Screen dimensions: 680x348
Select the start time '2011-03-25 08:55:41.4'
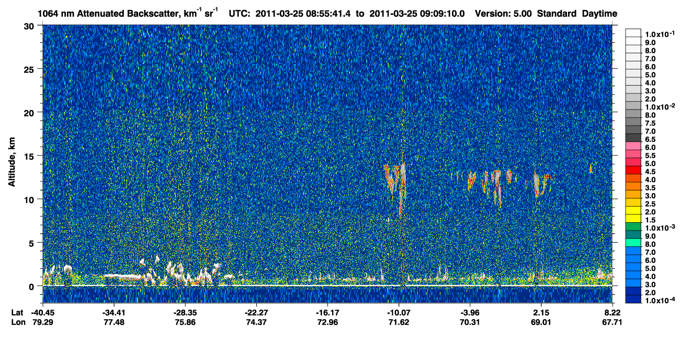(x=304, y=14)
